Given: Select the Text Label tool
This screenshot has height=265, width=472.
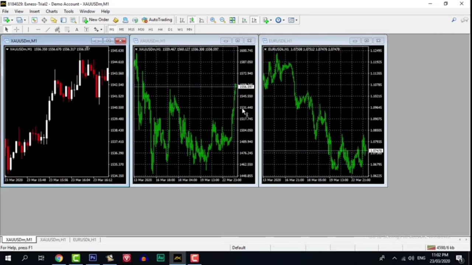Looking at the screenshot, I should (x=86, y=29).
